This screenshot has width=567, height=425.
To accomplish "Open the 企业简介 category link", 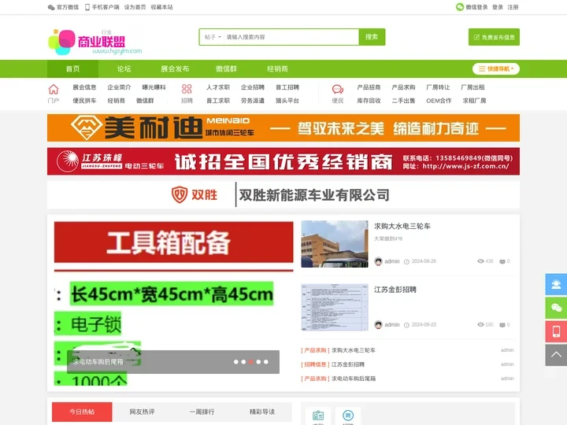I will [x=119, y=87].
